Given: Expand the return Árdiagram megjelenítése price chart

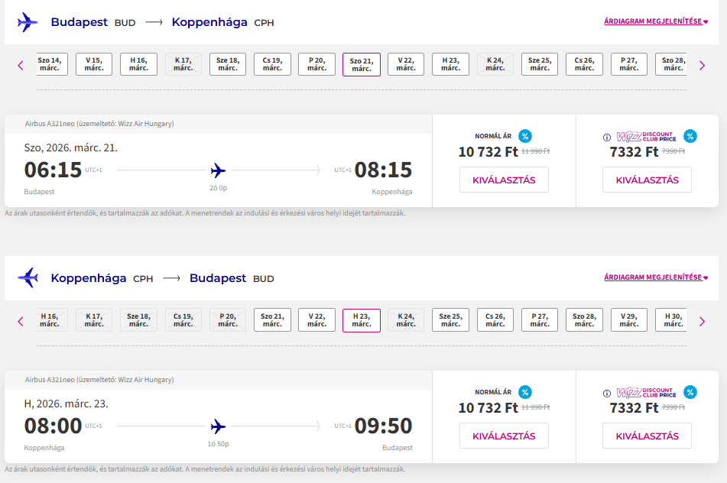Looking at the screenshot, I should pyautogui.click(x=656, y=277).
